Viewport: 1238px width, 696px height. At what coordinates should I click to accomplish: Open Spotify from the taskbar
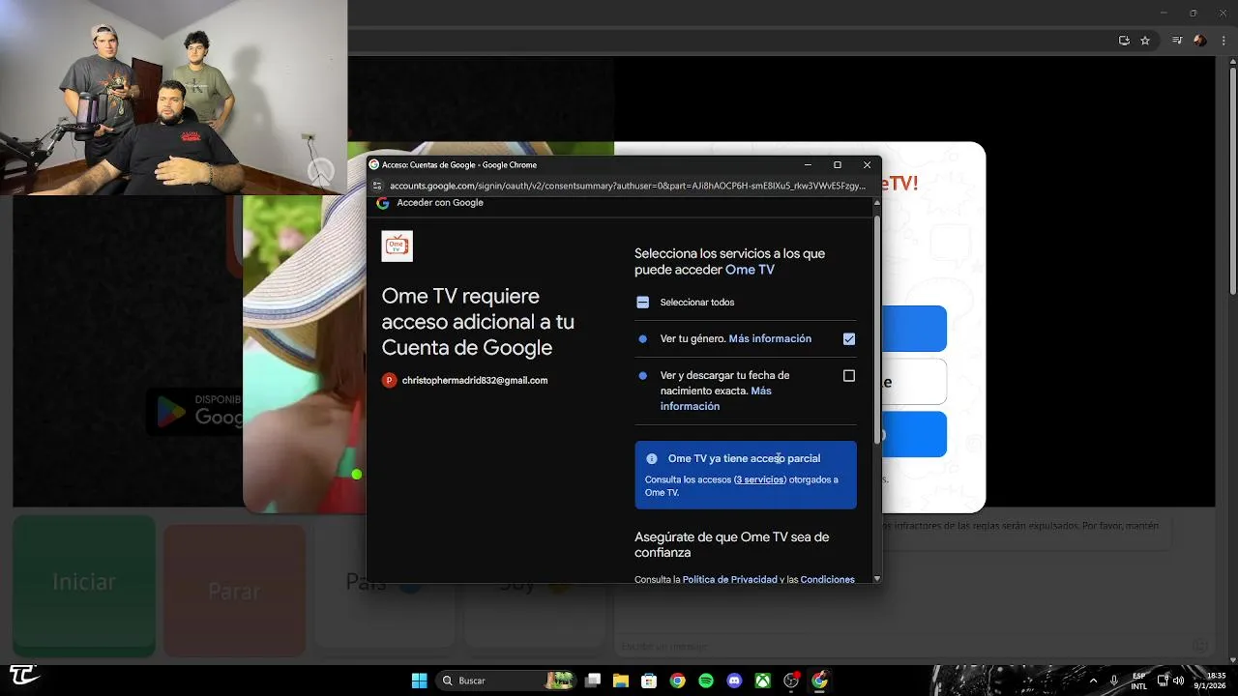point(706,681)
